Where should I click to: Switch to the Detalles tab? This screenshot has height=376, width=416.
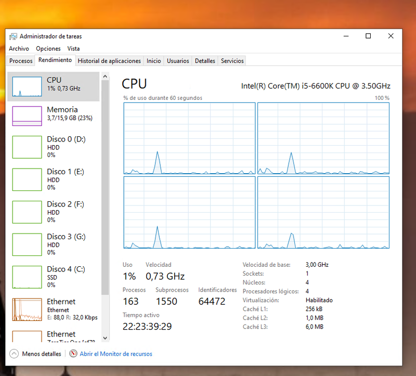pos(205,61)
